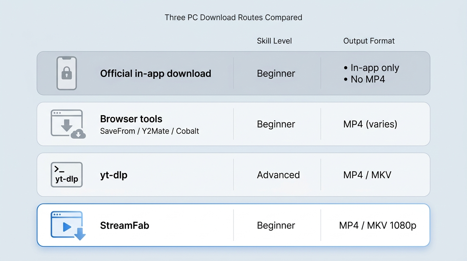Select the 'Official in-app download' title
This screenshot has height=261, width=467.
click(155, 73)
